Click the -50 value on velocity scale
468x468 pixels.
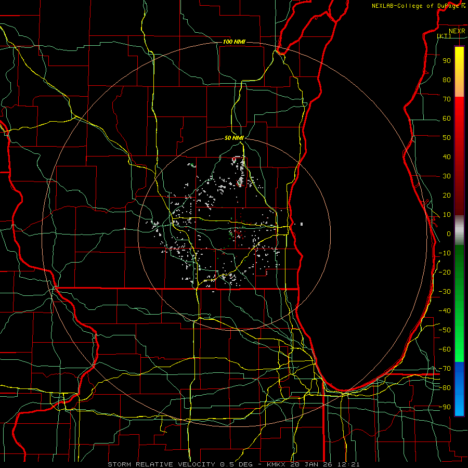point(445,330)
